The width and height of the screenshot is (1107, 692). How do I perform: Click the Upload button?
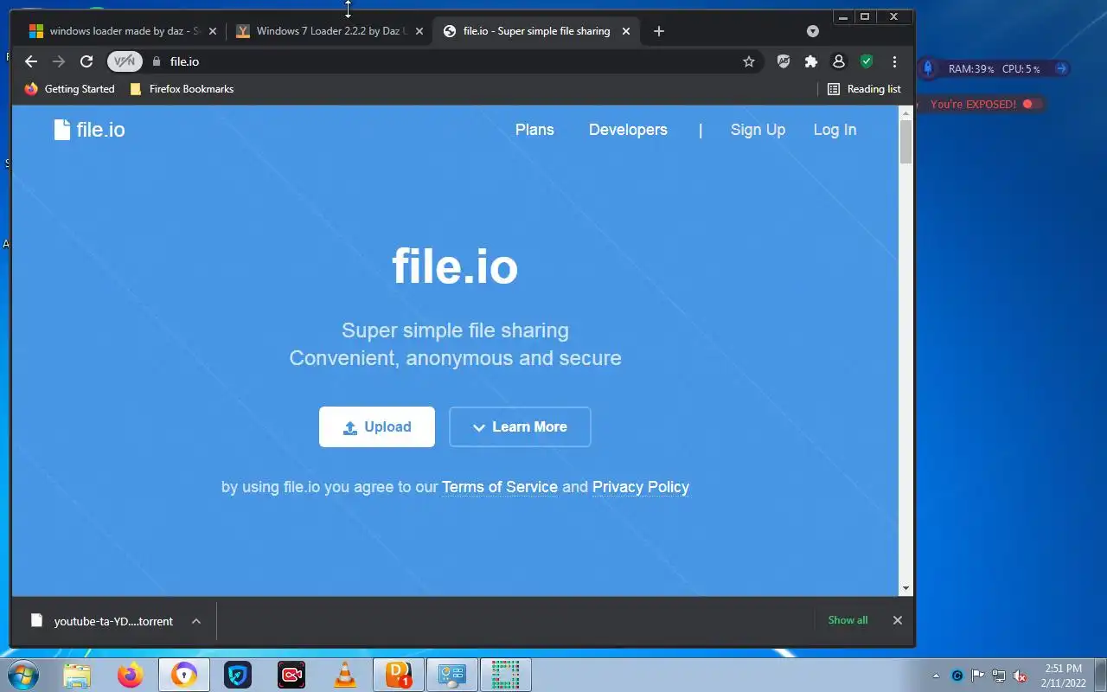click(377, 427)
